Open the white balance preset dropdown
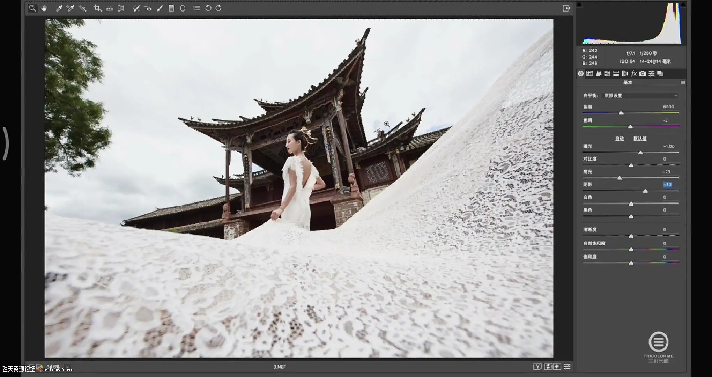The image size is (712, 377). 640,96
